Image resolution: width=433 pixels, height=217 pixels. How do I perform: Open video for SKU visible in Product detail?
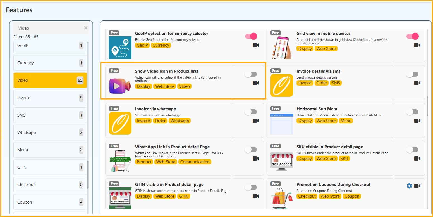coord(417,159)
